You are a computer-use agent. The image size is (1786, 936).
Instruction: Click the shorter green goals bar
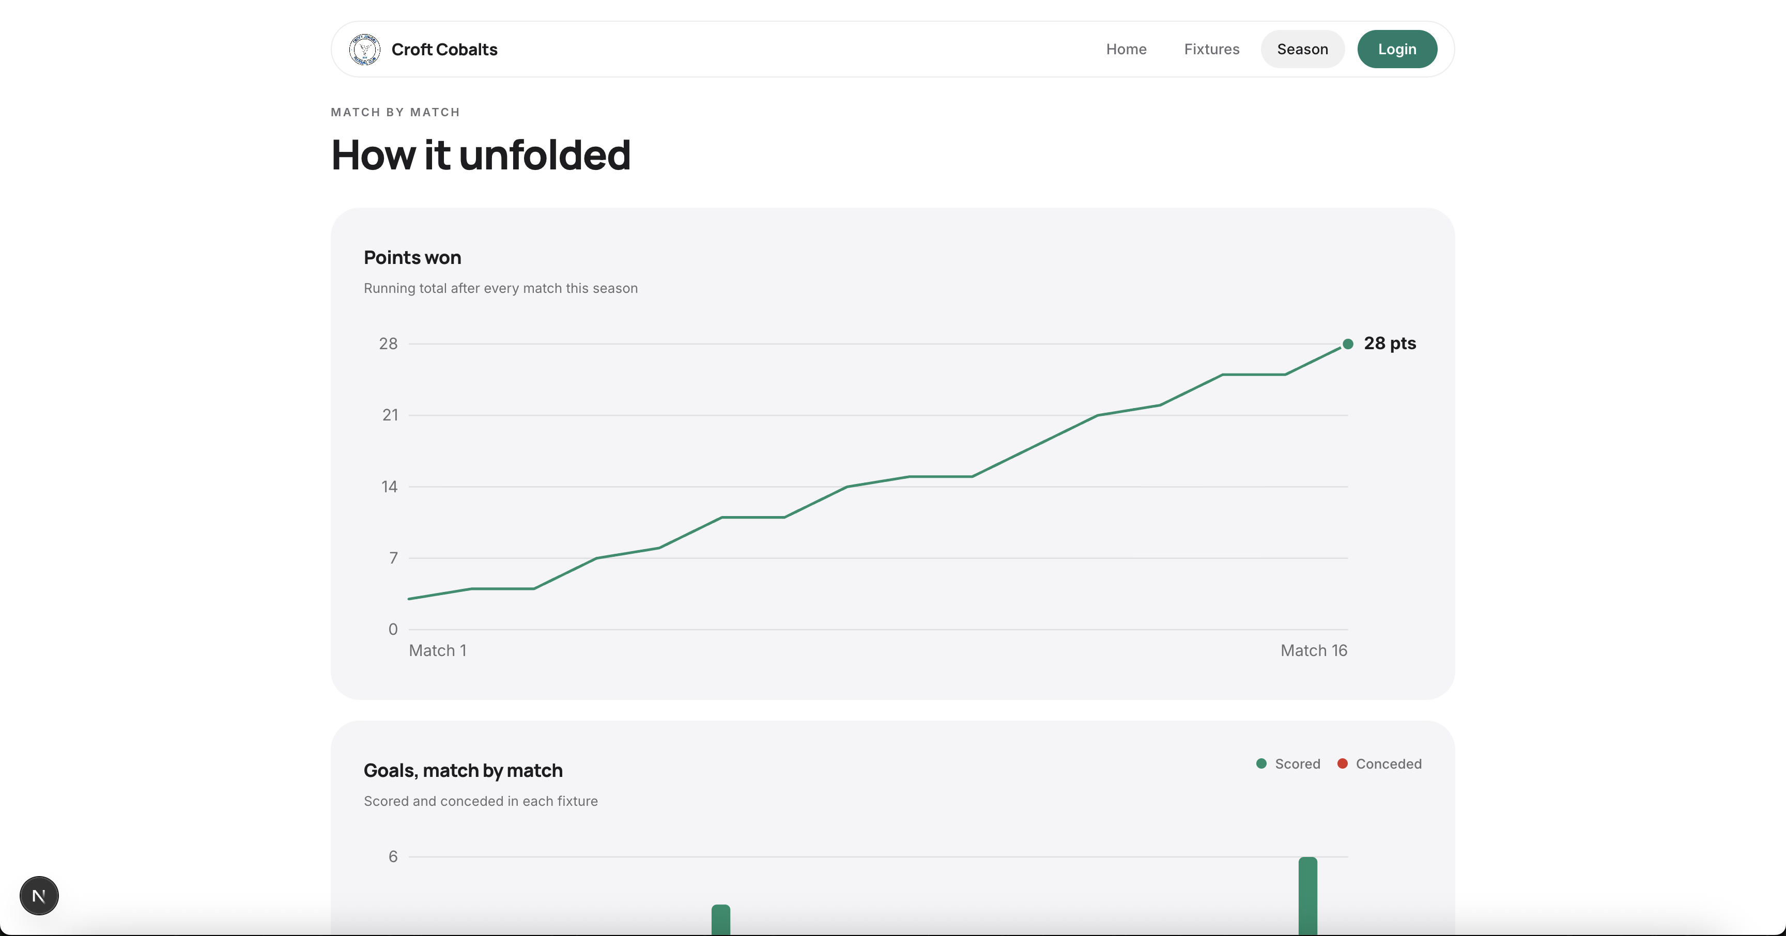[x=720, y=920]
